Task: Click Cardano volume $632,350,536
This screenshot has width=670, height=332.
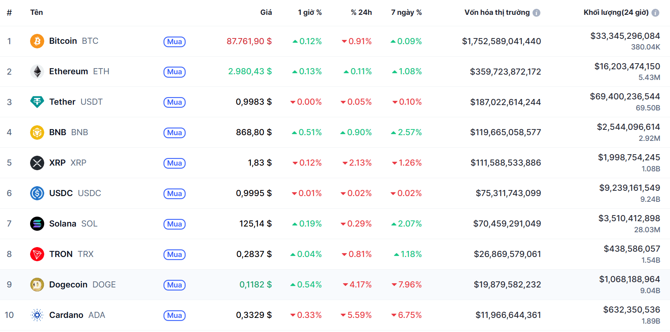Action: 632,310
